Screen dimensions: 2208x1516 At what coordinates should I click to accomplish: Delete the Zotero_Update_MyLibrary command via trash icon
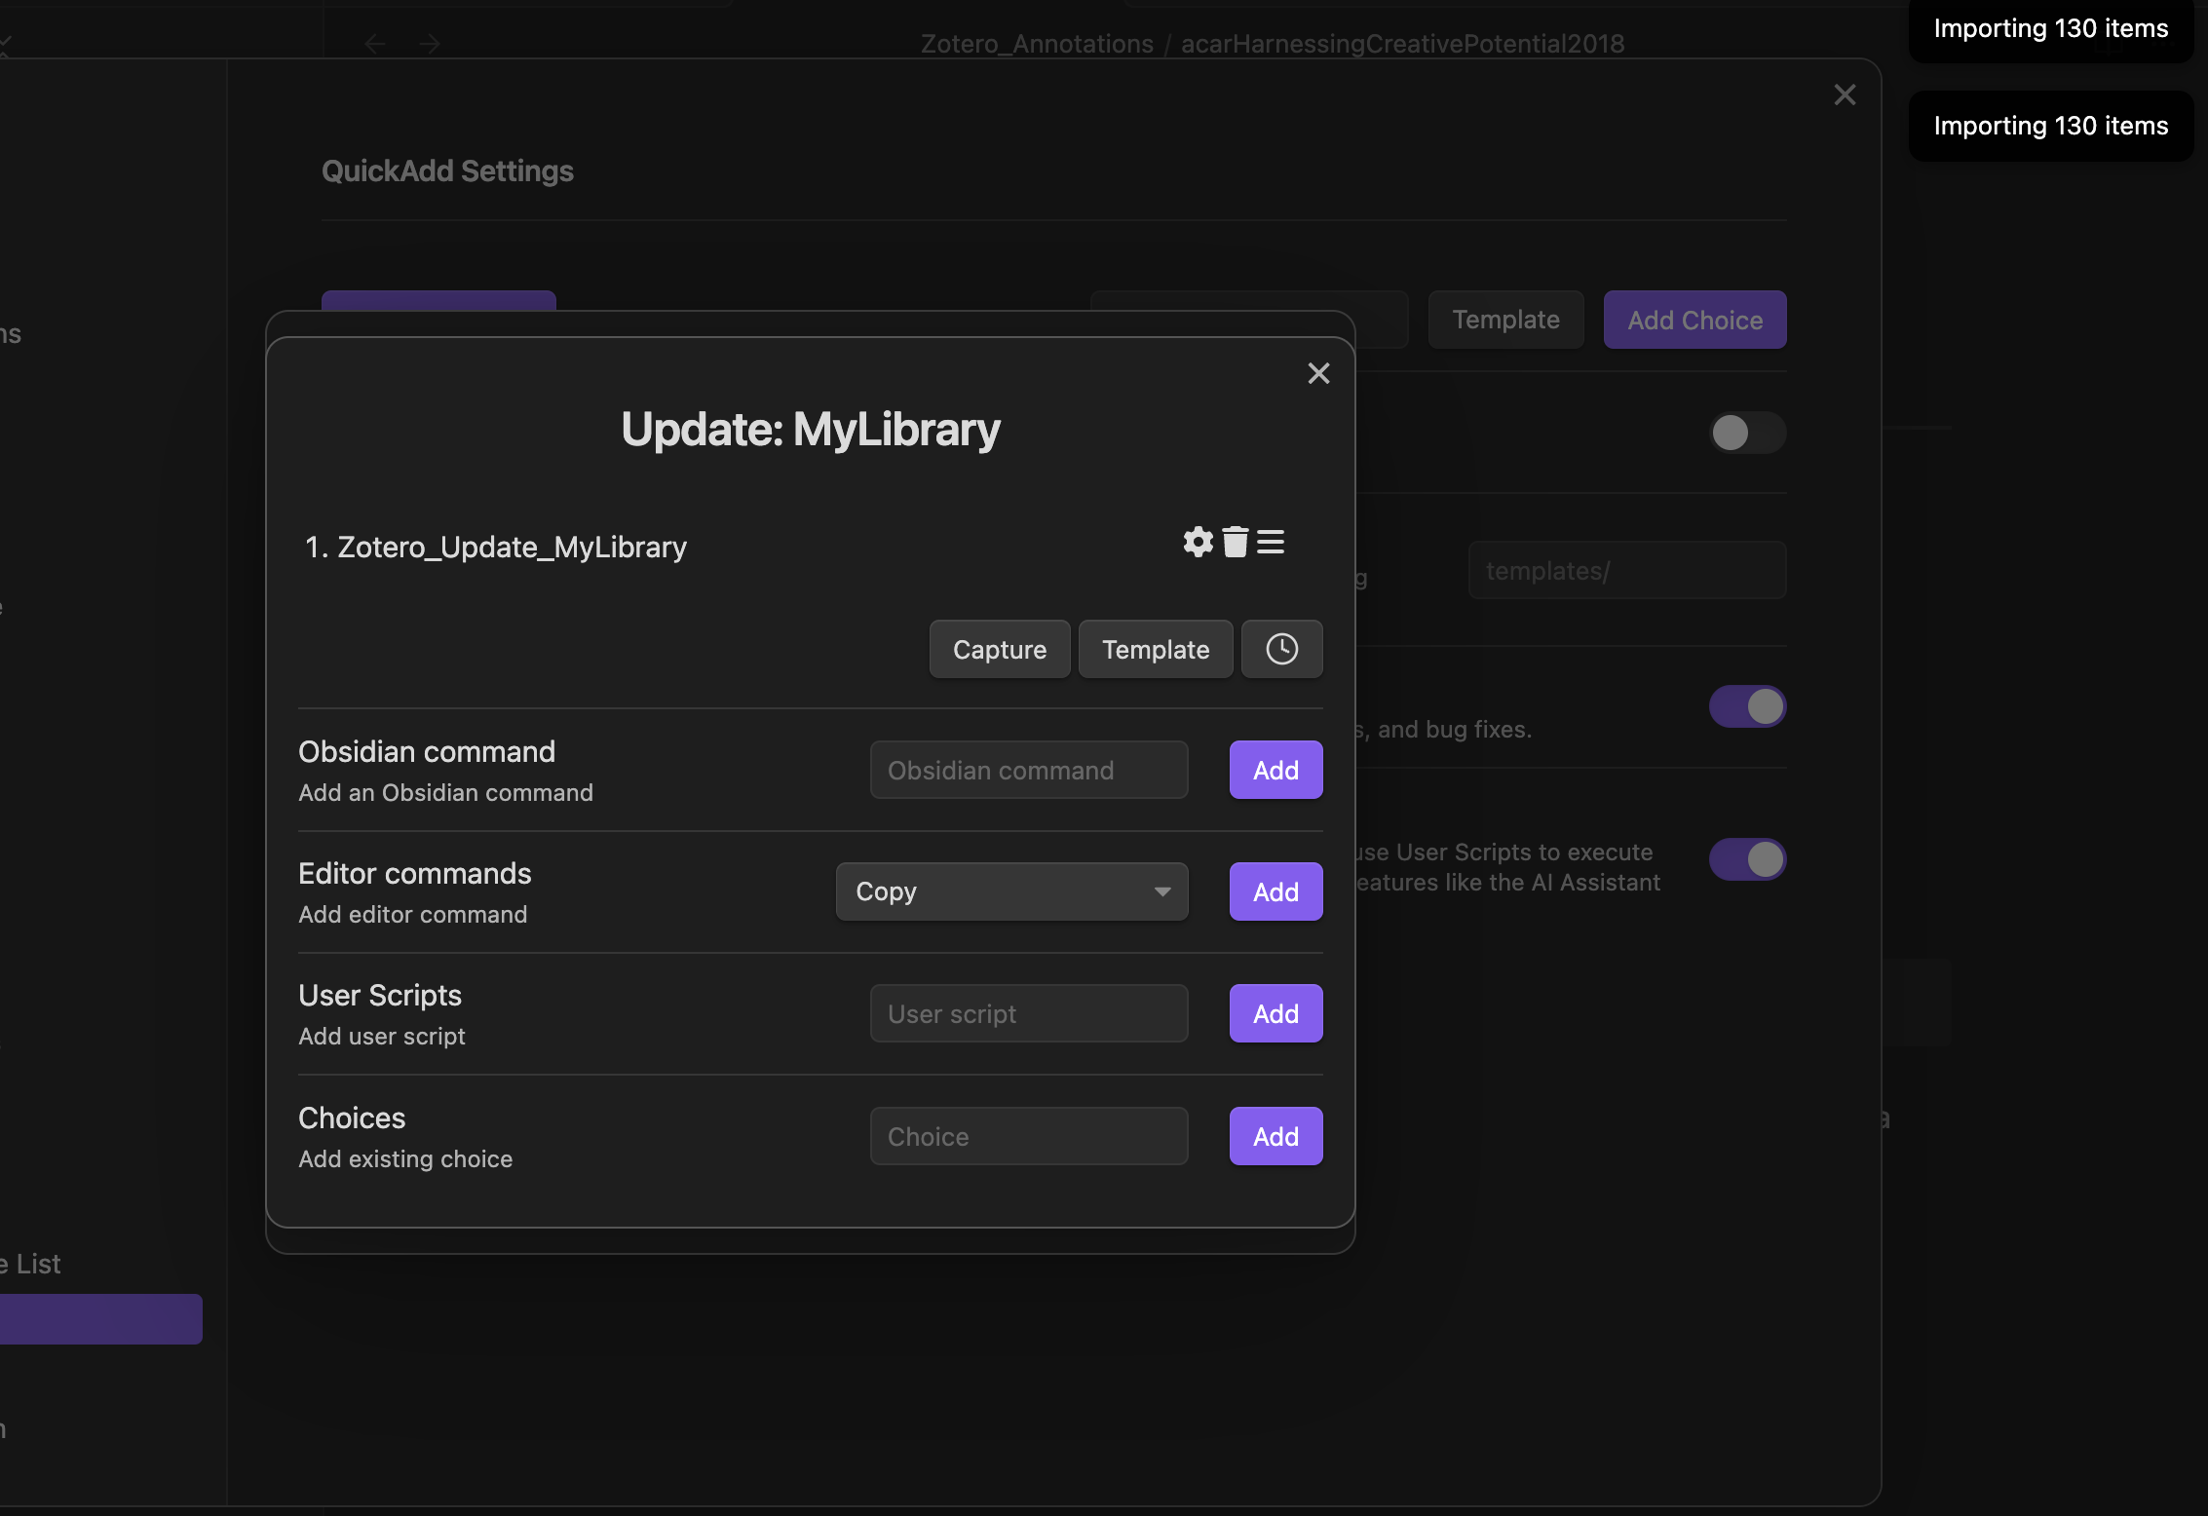click(x=1235, y=542)
